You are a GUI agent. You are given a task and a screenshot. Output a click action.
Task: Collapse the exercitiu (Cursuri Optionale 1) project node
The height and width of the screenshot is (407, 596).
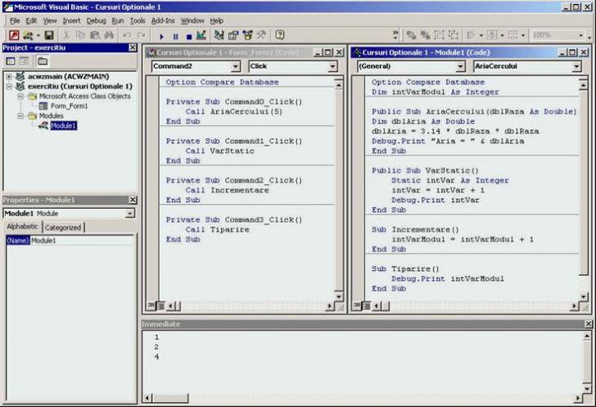(x=9, y=86)
